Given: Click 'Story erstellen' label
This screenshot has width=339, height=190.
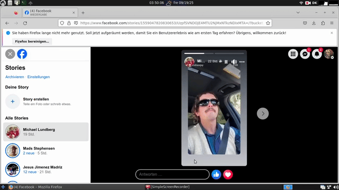Looking at the screenshot, I should [x=36, y=99].
